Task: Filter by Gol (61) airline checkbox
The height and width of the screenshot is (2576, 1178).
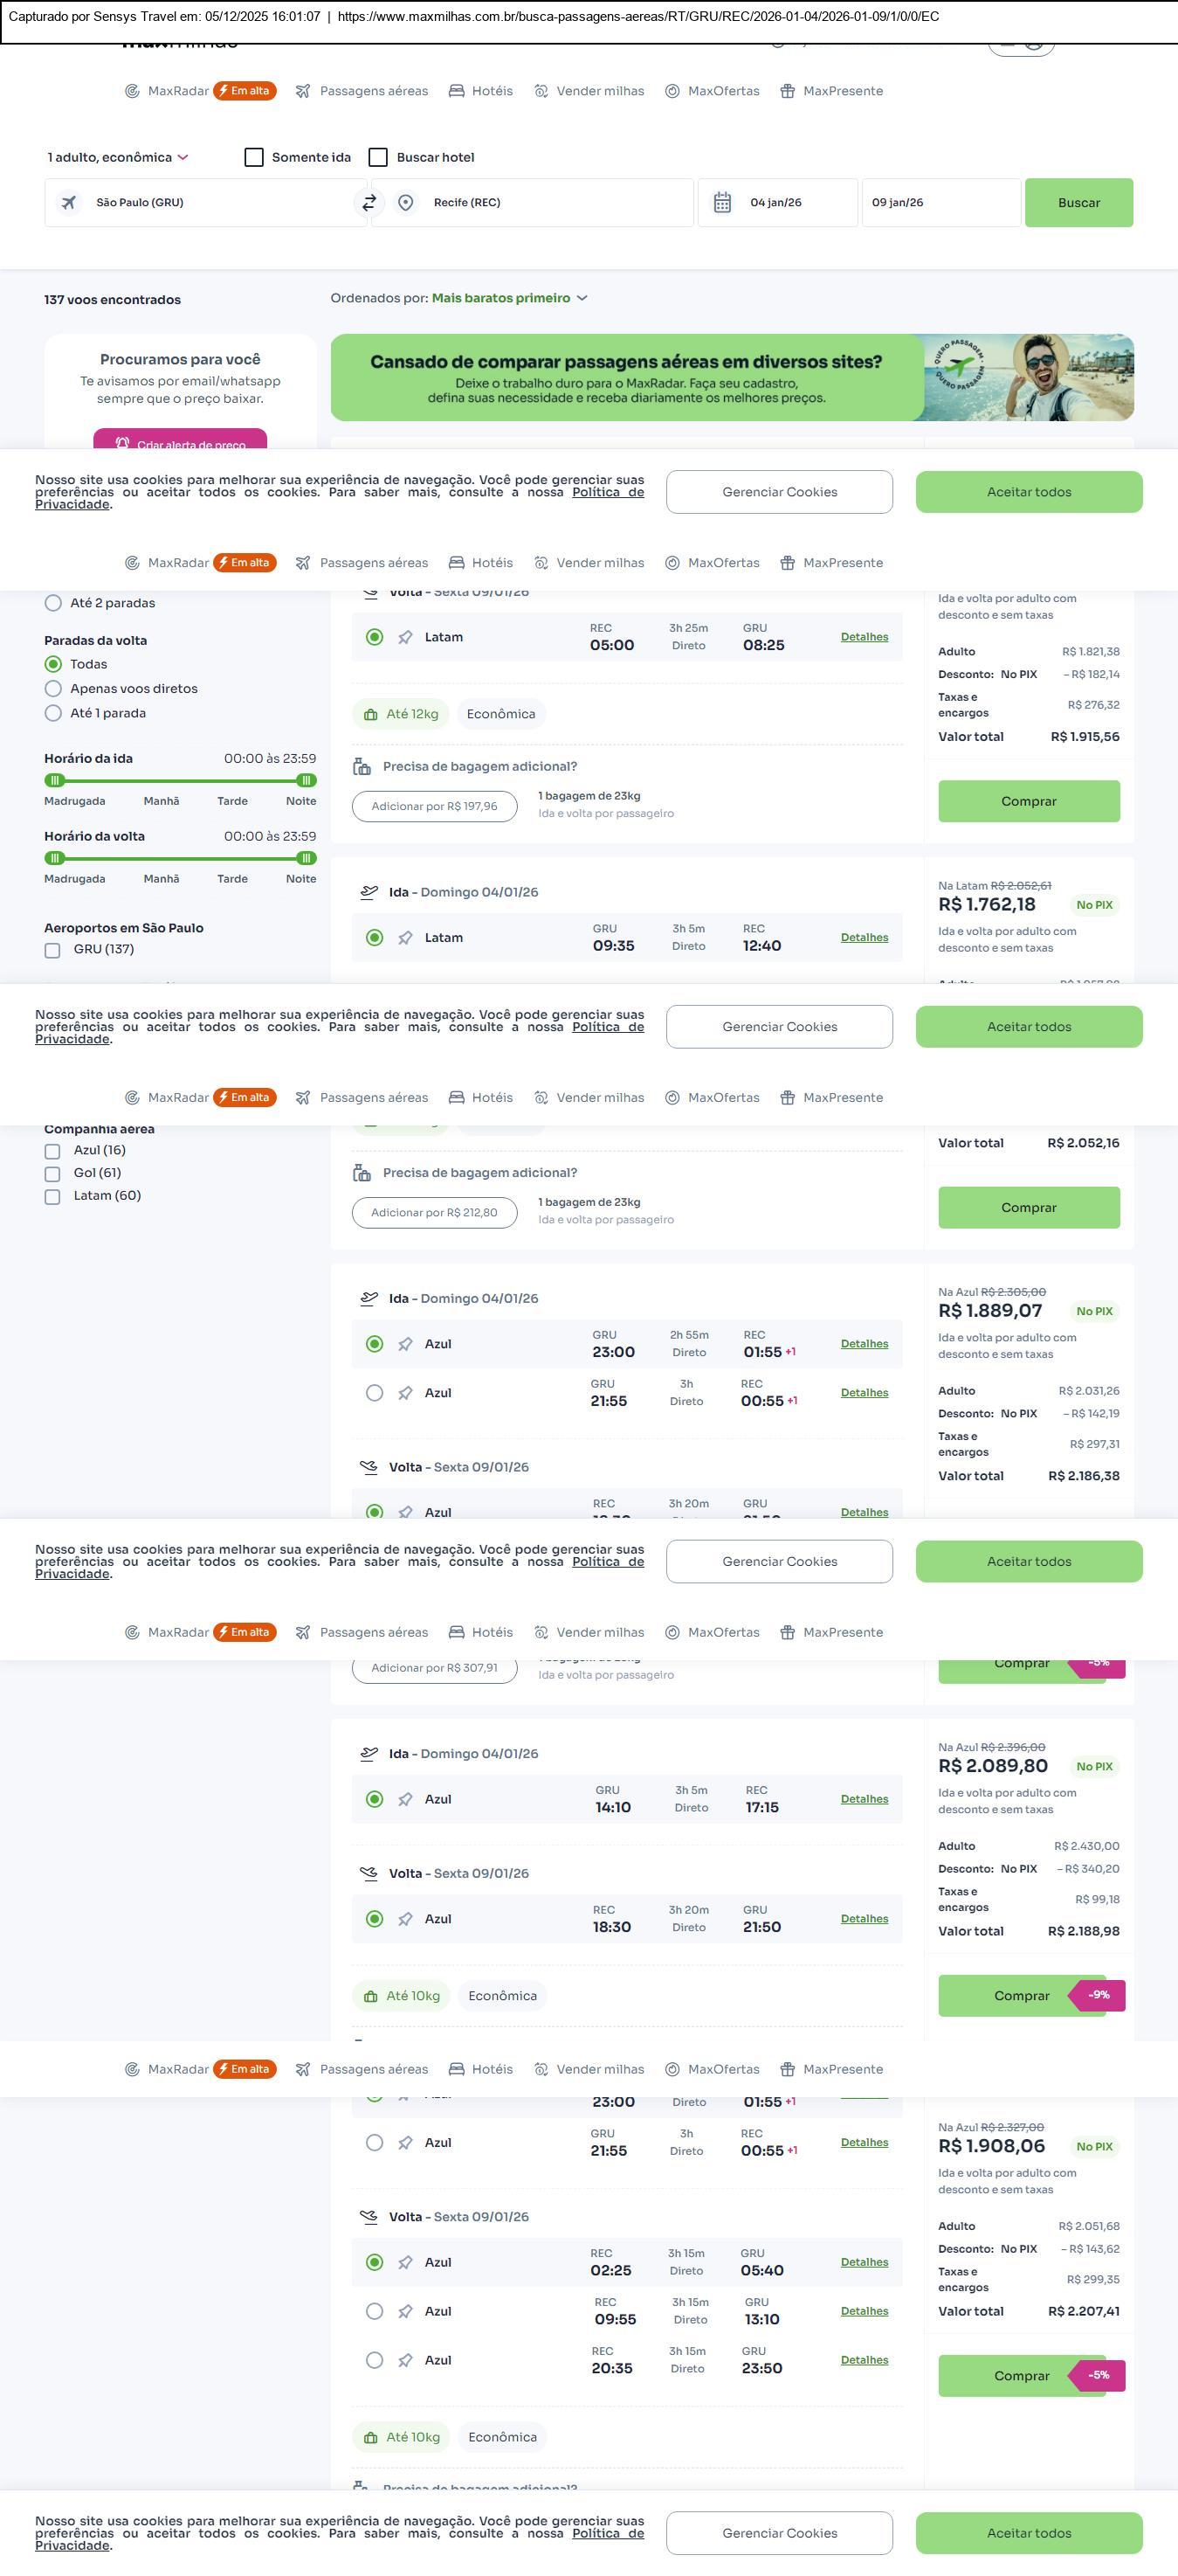Action: click(x=53, y=1174)
